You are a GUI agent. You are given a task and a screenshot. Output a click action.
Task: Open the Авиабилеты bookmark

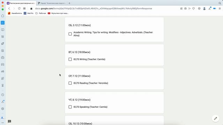[15, 13]
